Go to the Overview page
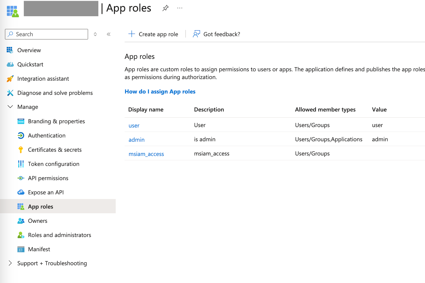This screenshot has width=425, height=283. (29, 50)
